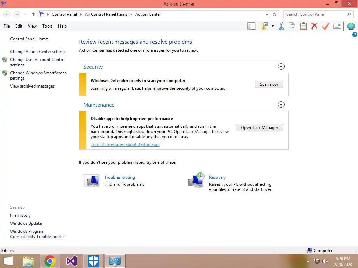Image resolution: width=358 pixels, height=268 pixels.
Task: Go back with the Back arrow button
Action: click(7, 14)
